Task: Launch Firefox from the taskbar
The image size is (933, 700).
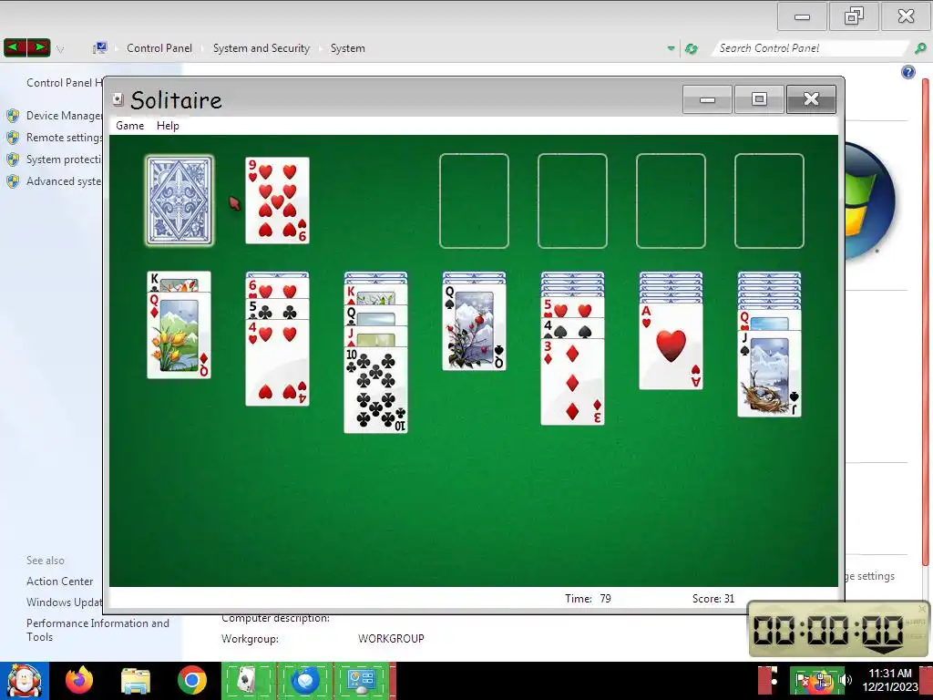Action: [79, 680]
